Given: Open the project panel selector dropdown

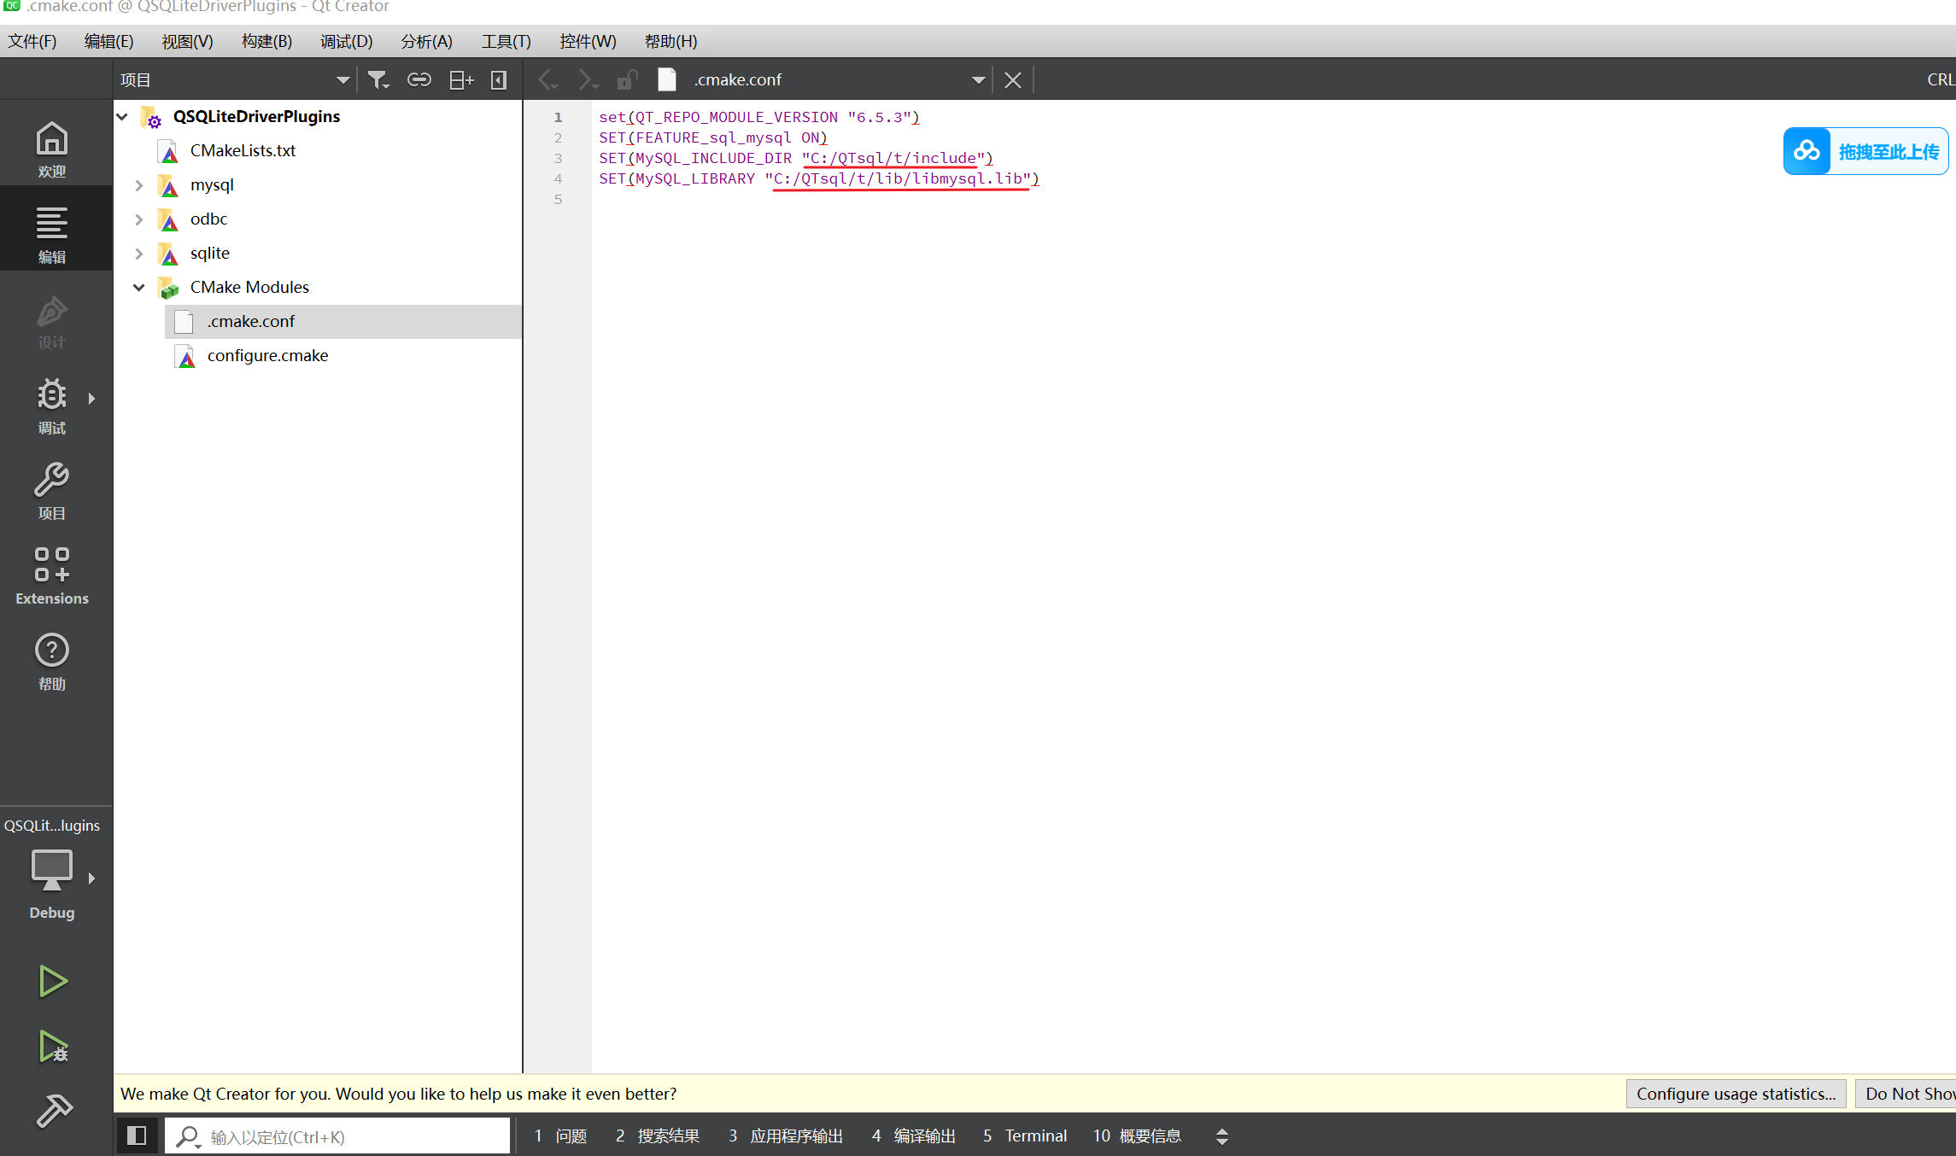Looking at the screenshot, I should pyautogui.click(x=343, y=79).
